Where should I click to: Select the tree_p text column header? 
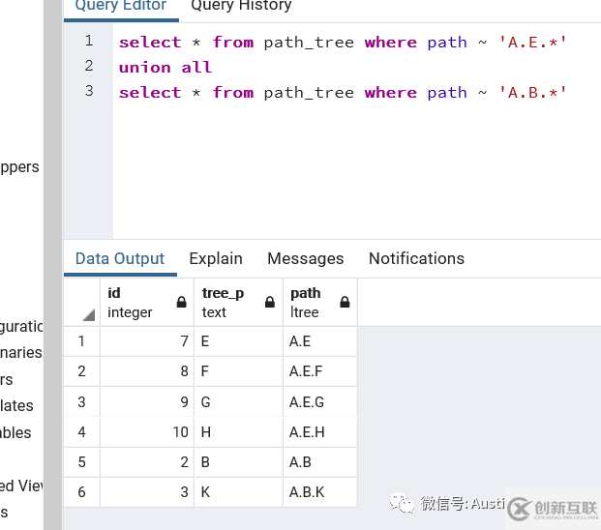coord(238,303)
